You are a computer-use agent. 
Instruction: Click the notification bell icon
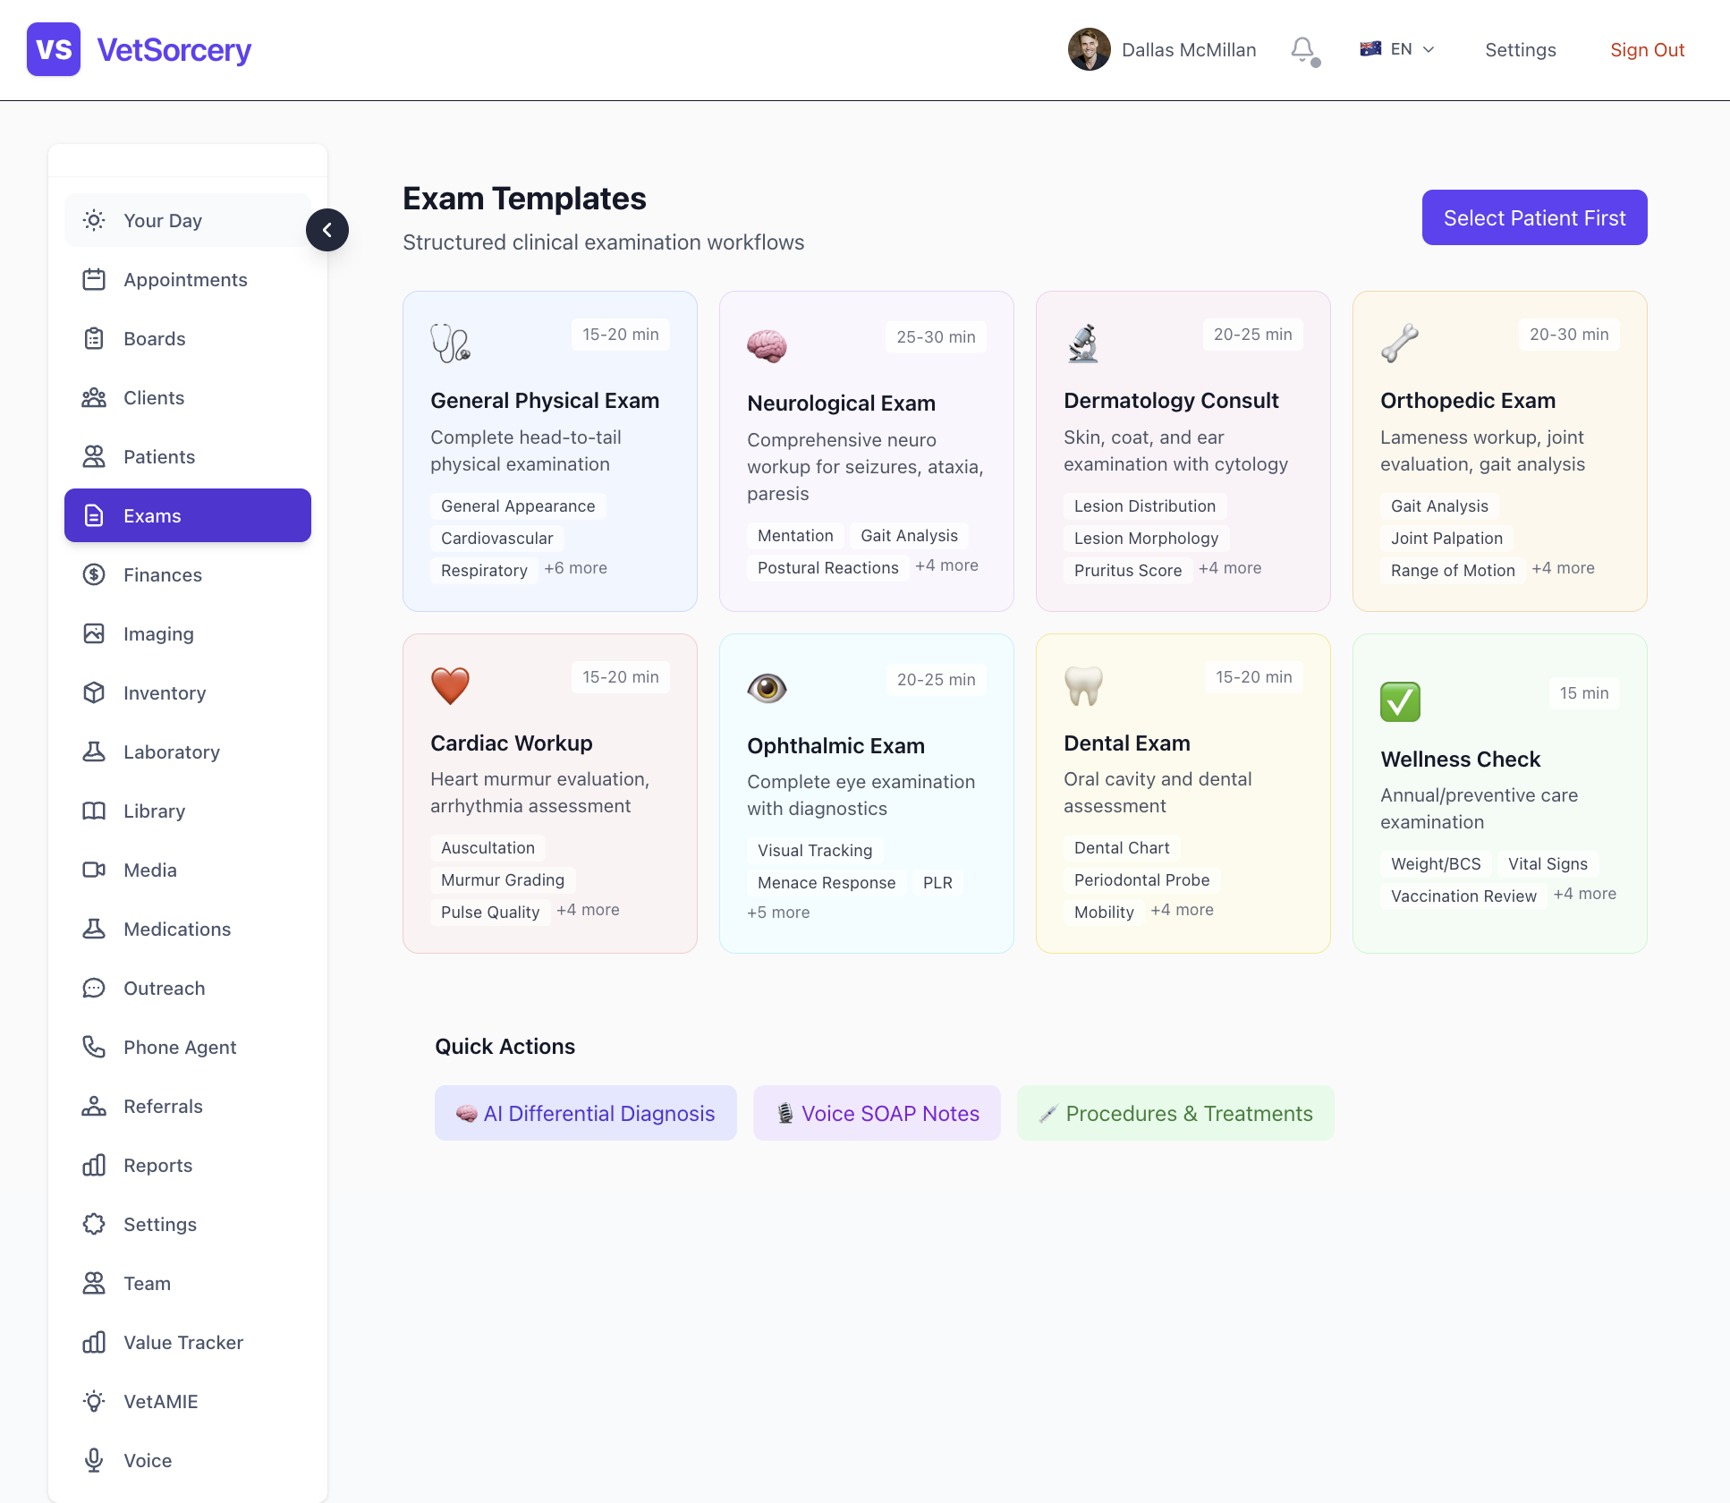[1303, 50]
